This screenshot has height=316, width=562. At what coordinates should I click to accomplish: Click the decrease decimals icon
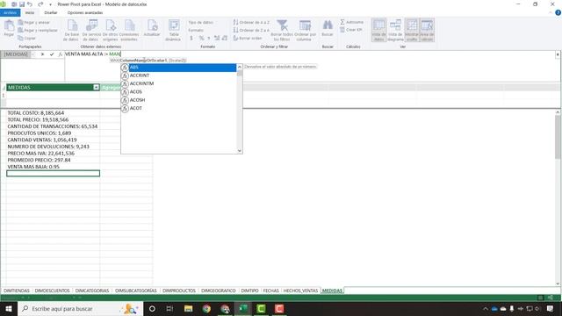(x=225, y=38)
